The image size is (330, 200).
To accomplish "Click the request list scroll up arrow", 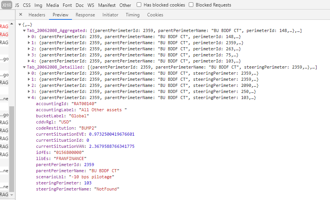I will (x=12, y=24).
